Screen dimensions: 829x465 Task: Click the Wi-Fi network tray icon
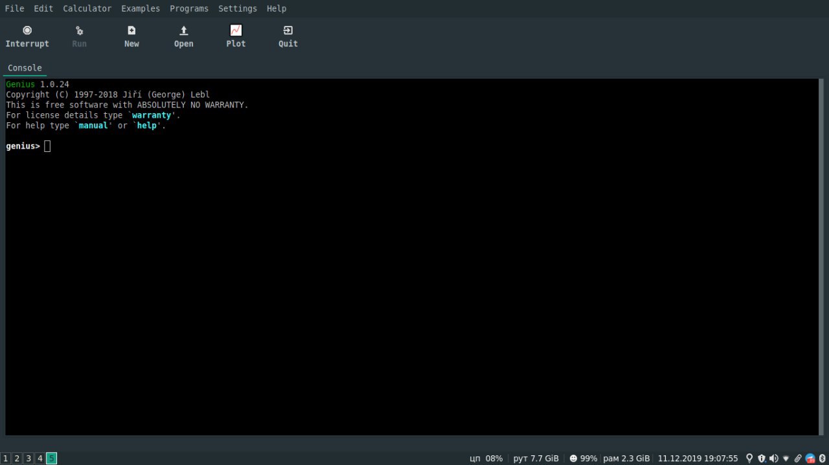click(x=786, y=459)
